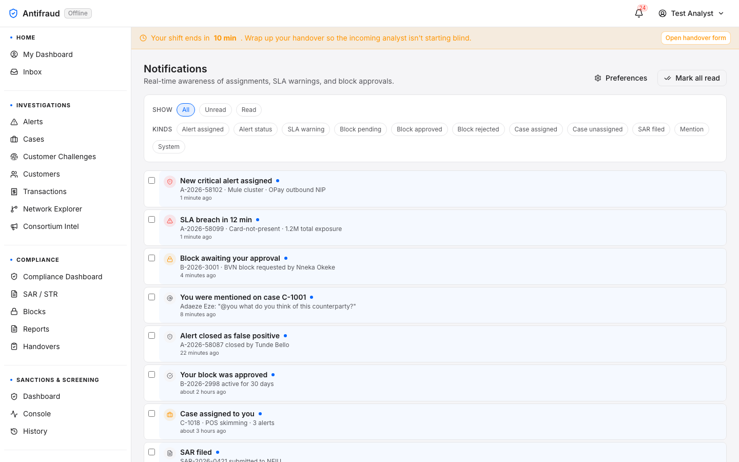Toggle the Alert status kind filter
The width and height of the screenshot is (739, 462).
click(x=256, y=129)
